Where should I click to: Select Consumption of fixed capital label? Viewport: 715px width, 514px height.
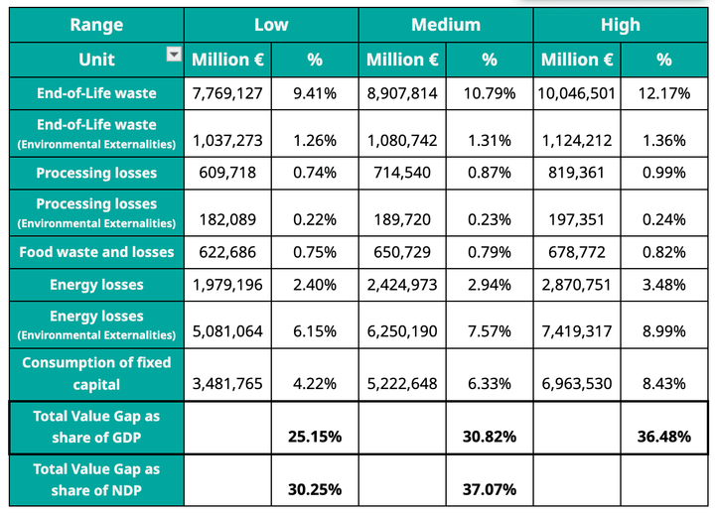[96, 373]
